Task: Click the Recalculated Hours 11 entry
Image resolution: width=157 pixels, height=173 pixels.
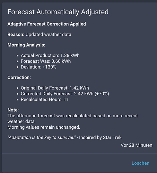Action: 45,100
